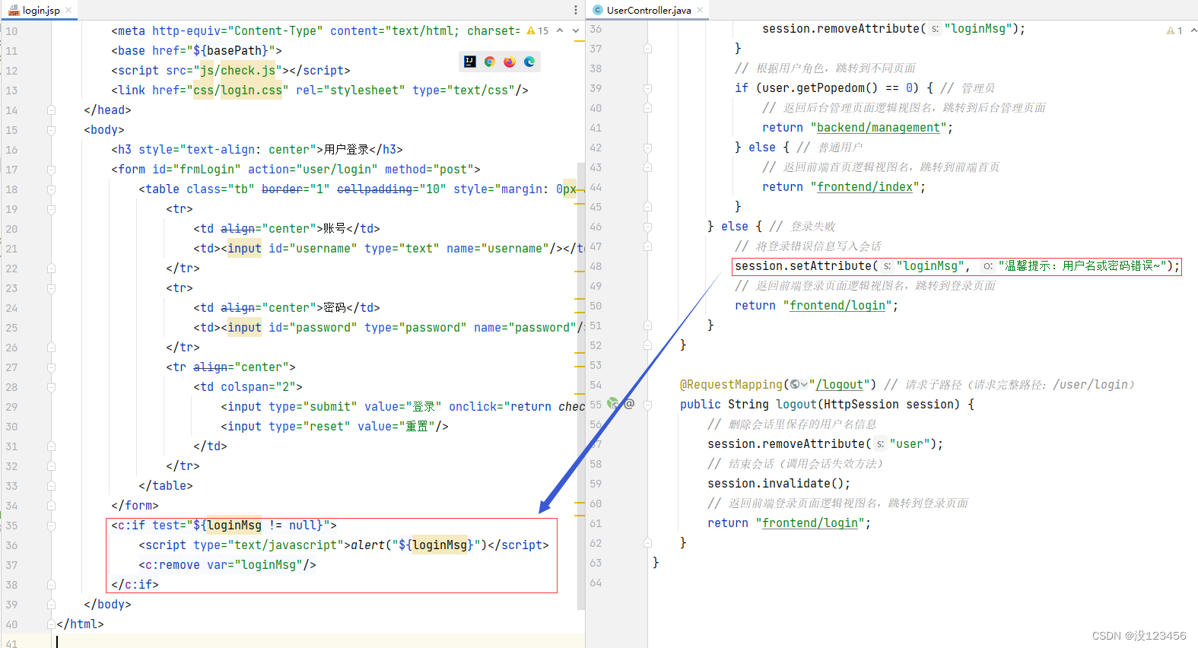Click the c:remove var="loginMsg" tag
The width and height of the screenshot is (1198, 648).
(227, 565)
